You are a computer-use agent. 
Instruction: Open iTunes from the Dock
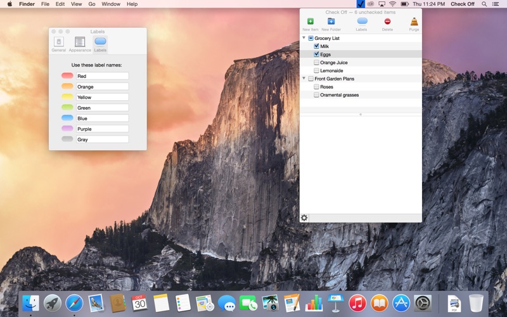pos(357,303)
